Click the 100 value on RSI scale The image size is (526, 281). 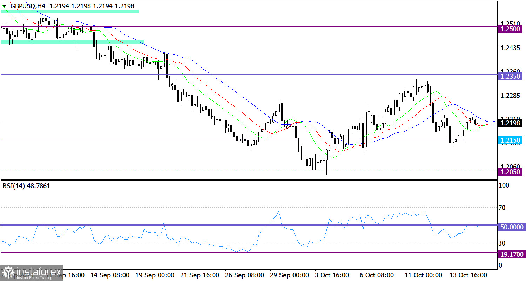504,185
